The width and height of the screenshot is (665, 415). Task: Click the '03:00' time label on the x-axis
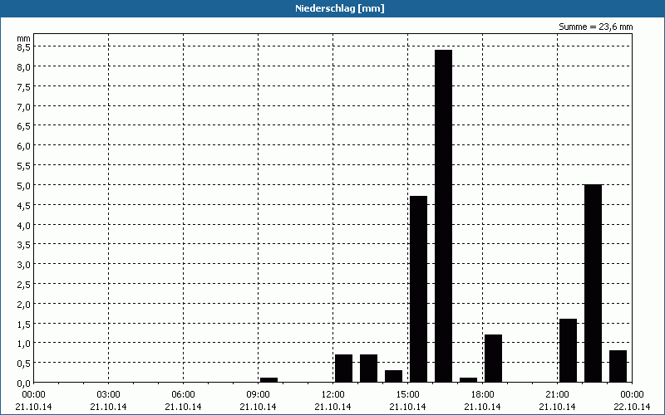[x=108, y=395]
